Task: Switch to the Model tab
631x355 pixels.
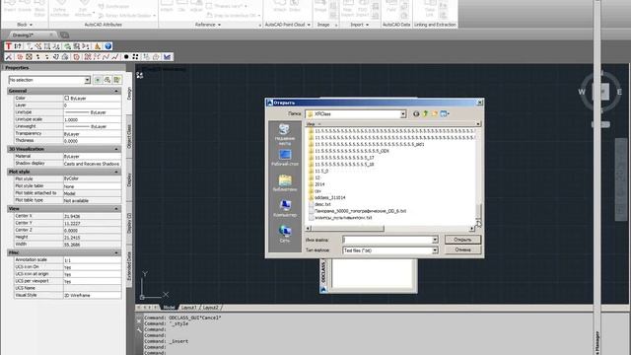Action: (169, 308)
